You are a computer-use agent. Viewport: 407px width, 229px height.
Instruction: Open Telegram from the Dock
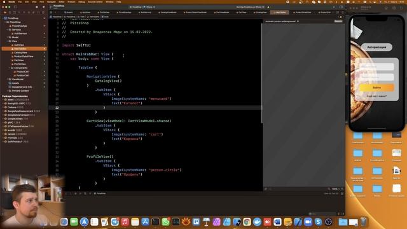click(114, 222)
